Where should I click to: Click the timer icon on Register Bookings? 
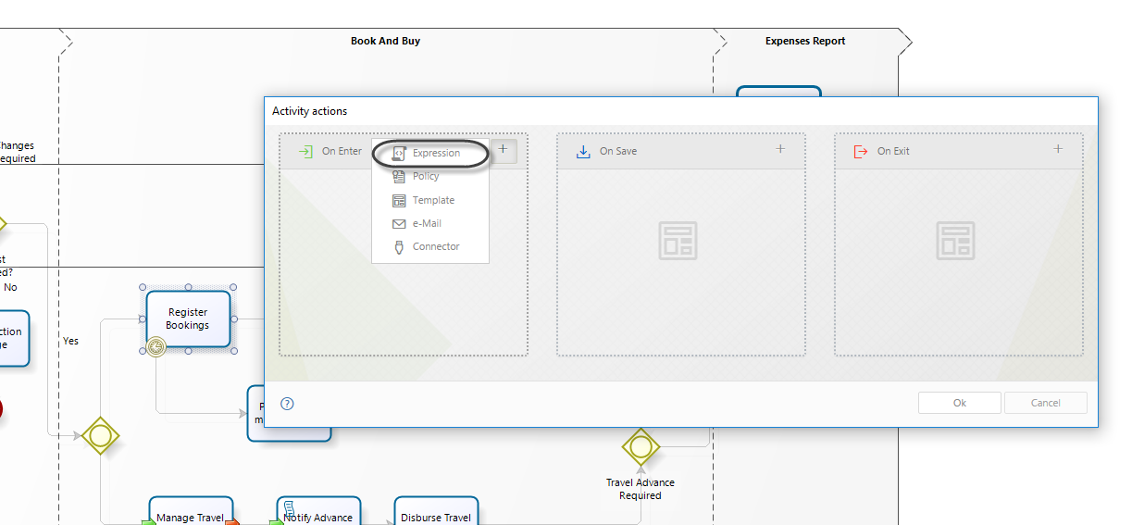coord(156,347)
